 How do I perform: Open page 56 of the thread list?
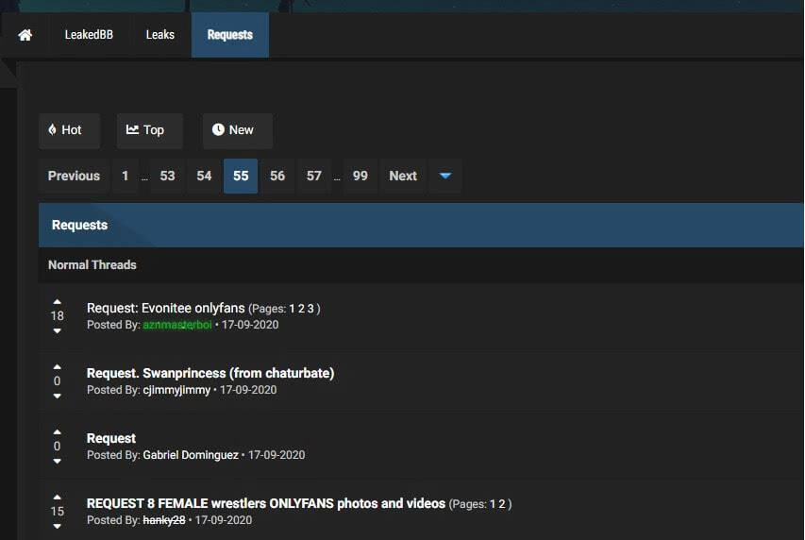(x=277, y=177)
